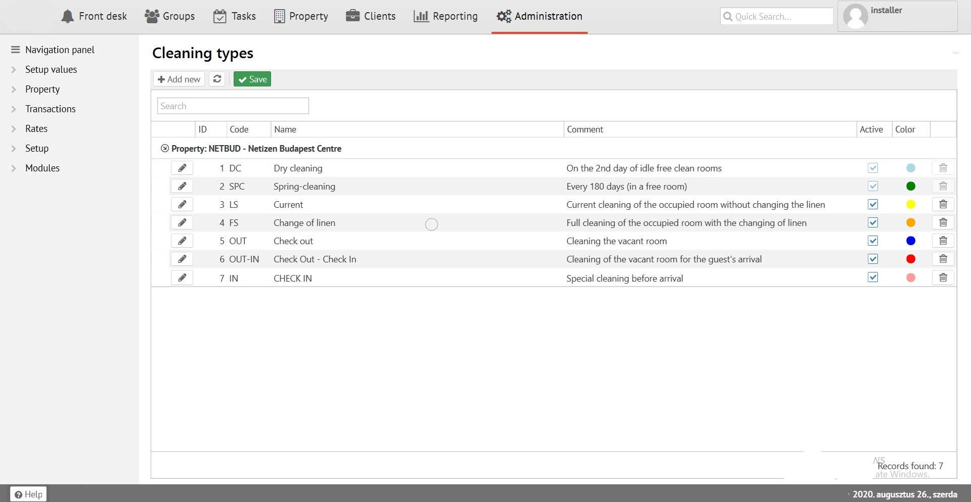Viewport: 971px width, 502px height.
Task: Open the installer user avatar
Action: (x=855, y=16)
